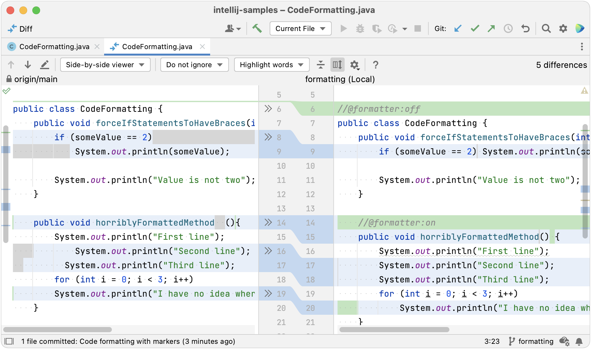
Task: Accept change chevrons at line 16
Action: (268, 251)
